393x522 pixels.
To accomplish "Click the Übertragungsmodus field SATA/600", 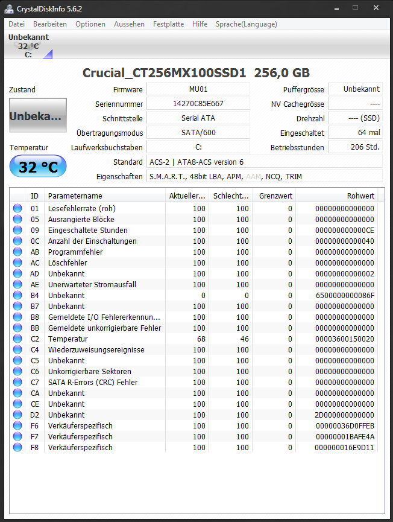I will coord(198,133).
